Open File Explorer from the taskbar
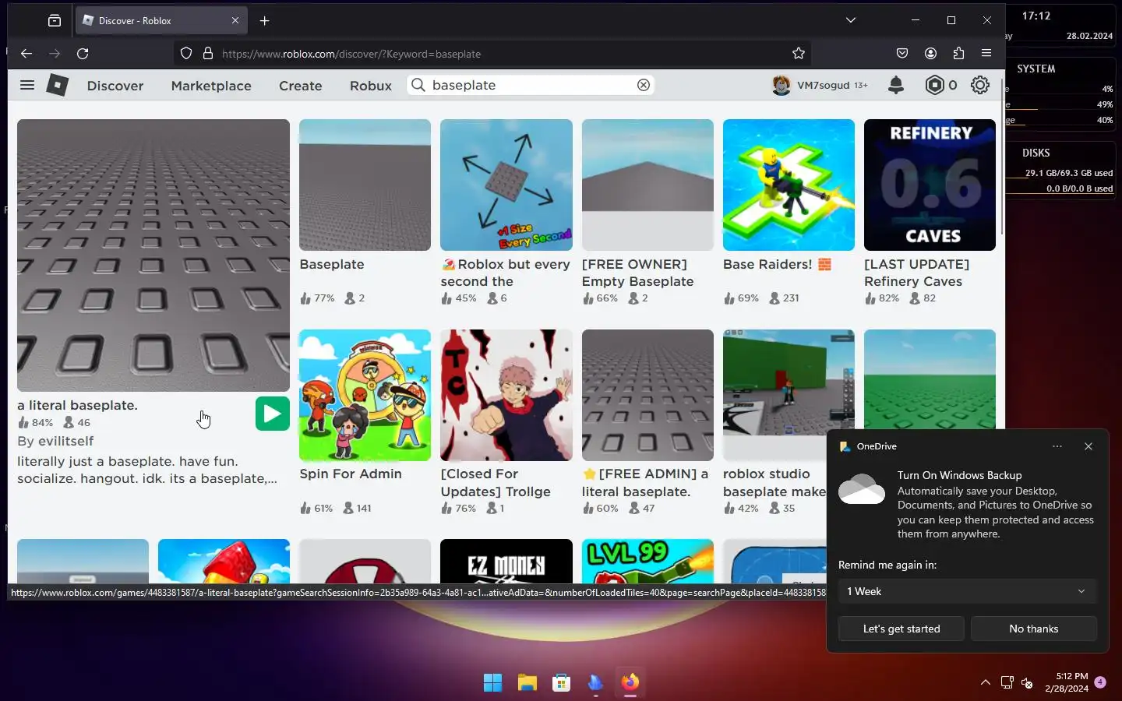Screen dimensions: 1122x701 [x=527, y=683]
